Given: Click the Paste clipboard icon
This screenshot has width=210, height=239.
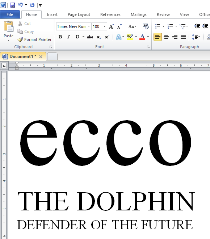Looking at the screenshot, I should pyautogui.click(x=9, y=26).
